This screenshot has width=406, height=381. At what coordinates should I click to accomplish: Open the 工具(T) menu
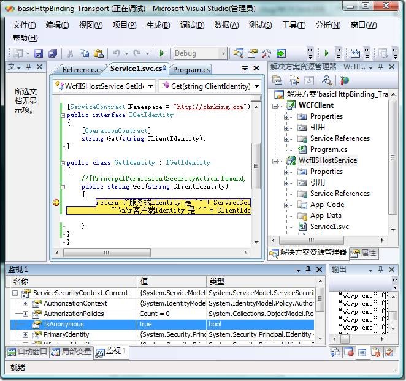tap(294, 25)
